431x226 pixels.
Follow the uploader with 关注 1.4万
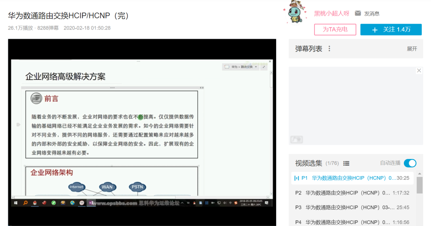point(391,30)
